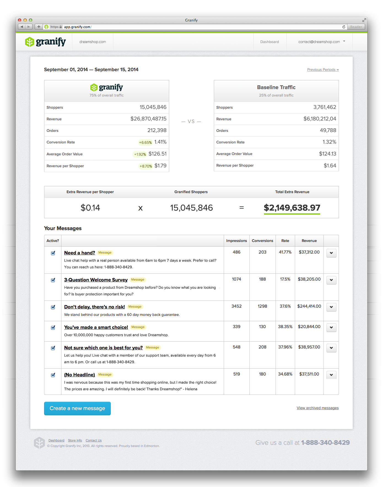Toggle active checkbox for Need a hand?
The height and width of the screenshot is (487, 383).
[53, 253]
